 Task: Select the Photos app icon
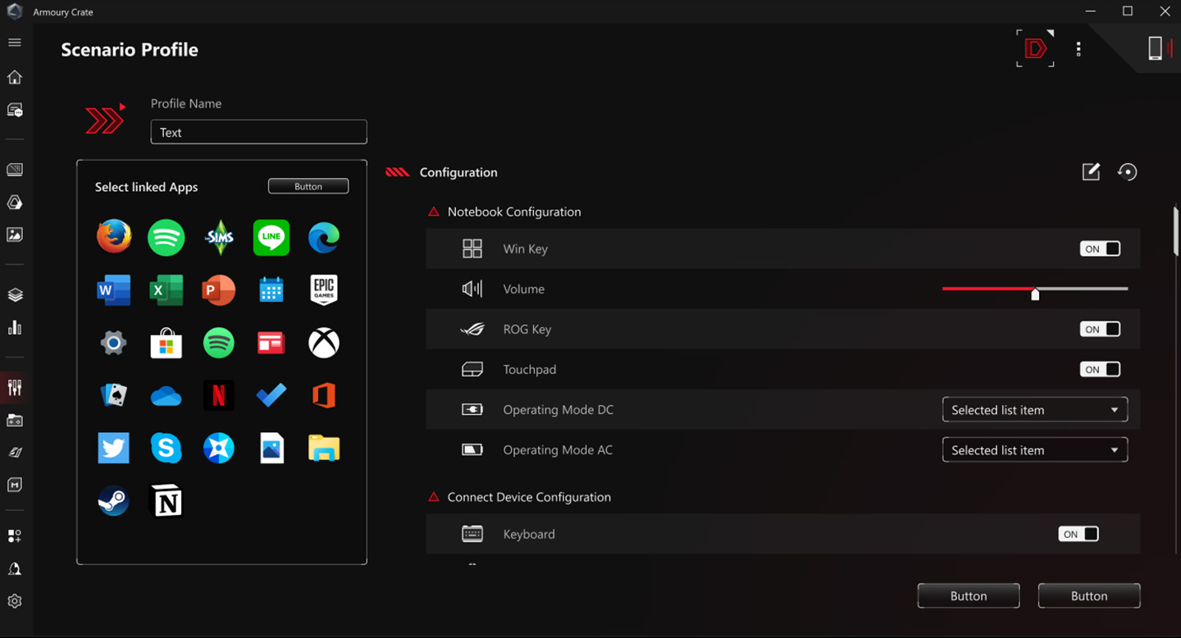pos(271,448)
